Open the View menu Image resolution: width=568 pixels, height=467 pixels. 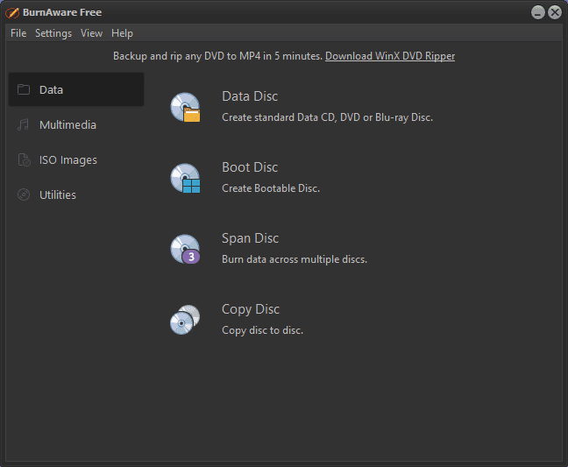tap(91, 33)
